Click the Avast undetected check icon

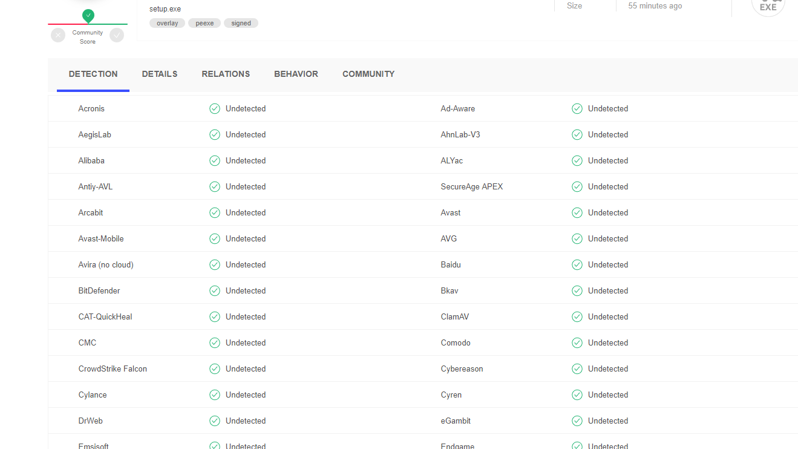click(577, 212)
